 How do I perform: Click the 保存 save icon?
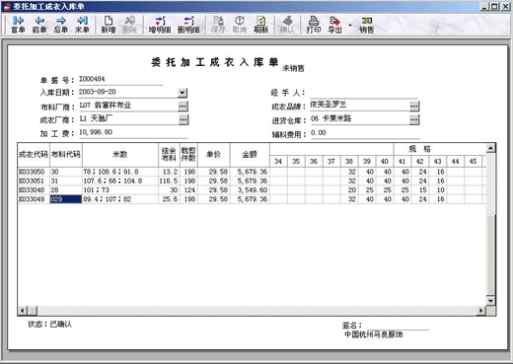218,25
